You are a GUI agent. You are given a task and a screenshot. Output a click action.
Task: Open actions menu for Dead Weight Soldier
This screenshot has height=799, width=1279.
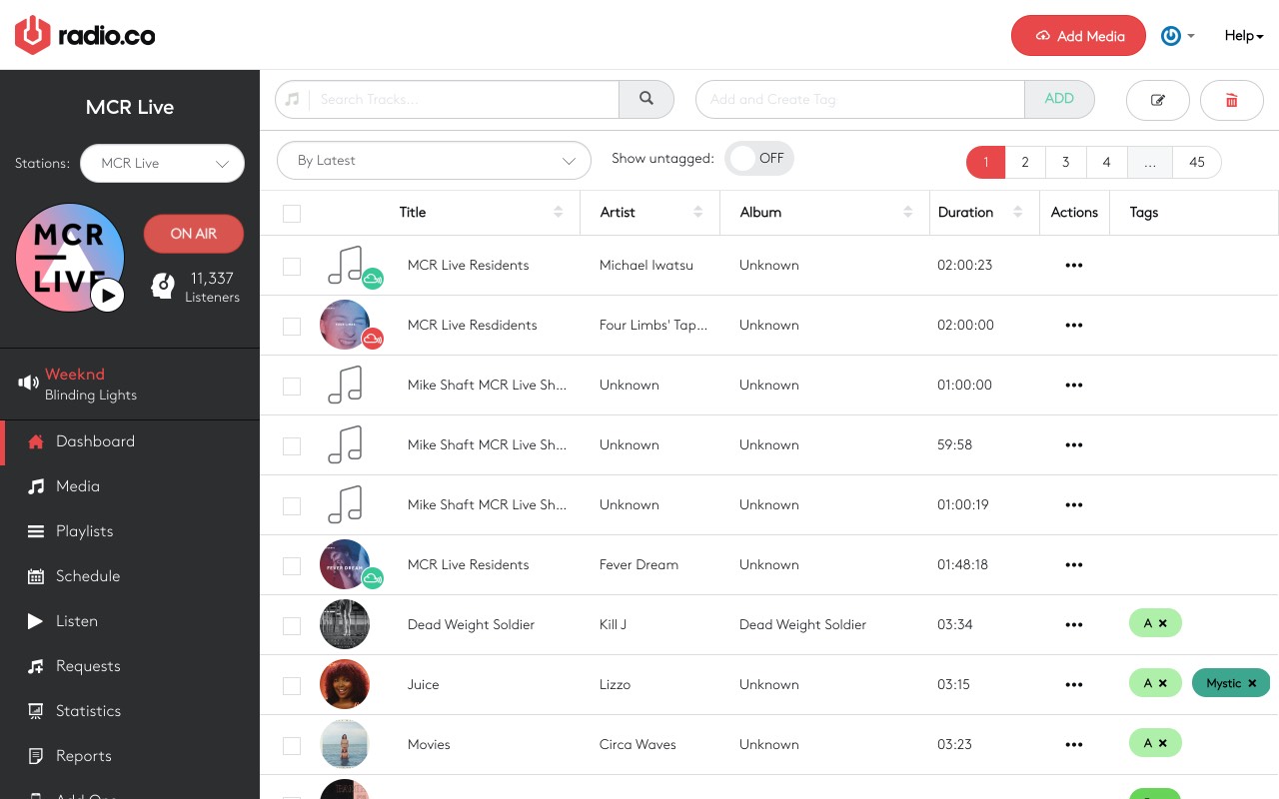tap(1074, 625)
